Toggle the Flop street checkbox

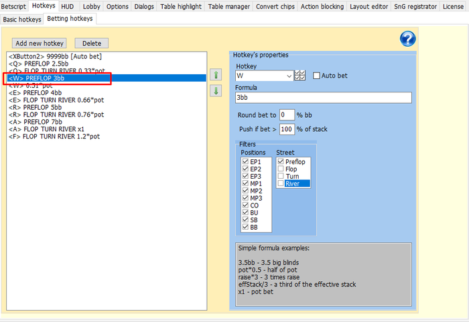click(x=281, y=169)
